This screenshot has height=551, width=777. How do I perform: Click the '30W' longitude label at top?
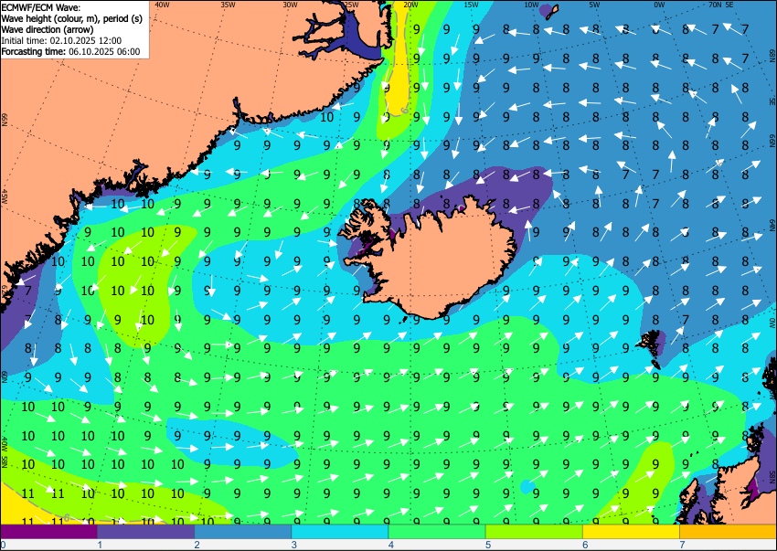pos(290,5)
